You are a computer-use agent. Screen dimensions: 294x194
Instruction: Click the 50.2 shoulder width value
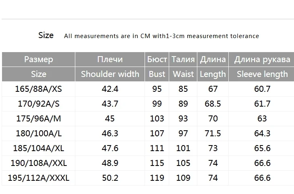coord(110,178)
